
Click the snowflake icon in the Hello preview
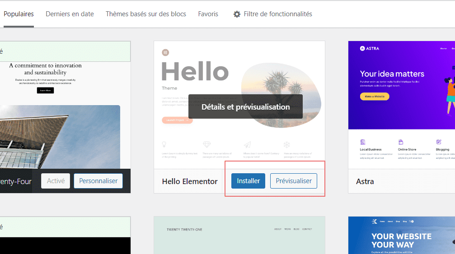pos(287,144)
